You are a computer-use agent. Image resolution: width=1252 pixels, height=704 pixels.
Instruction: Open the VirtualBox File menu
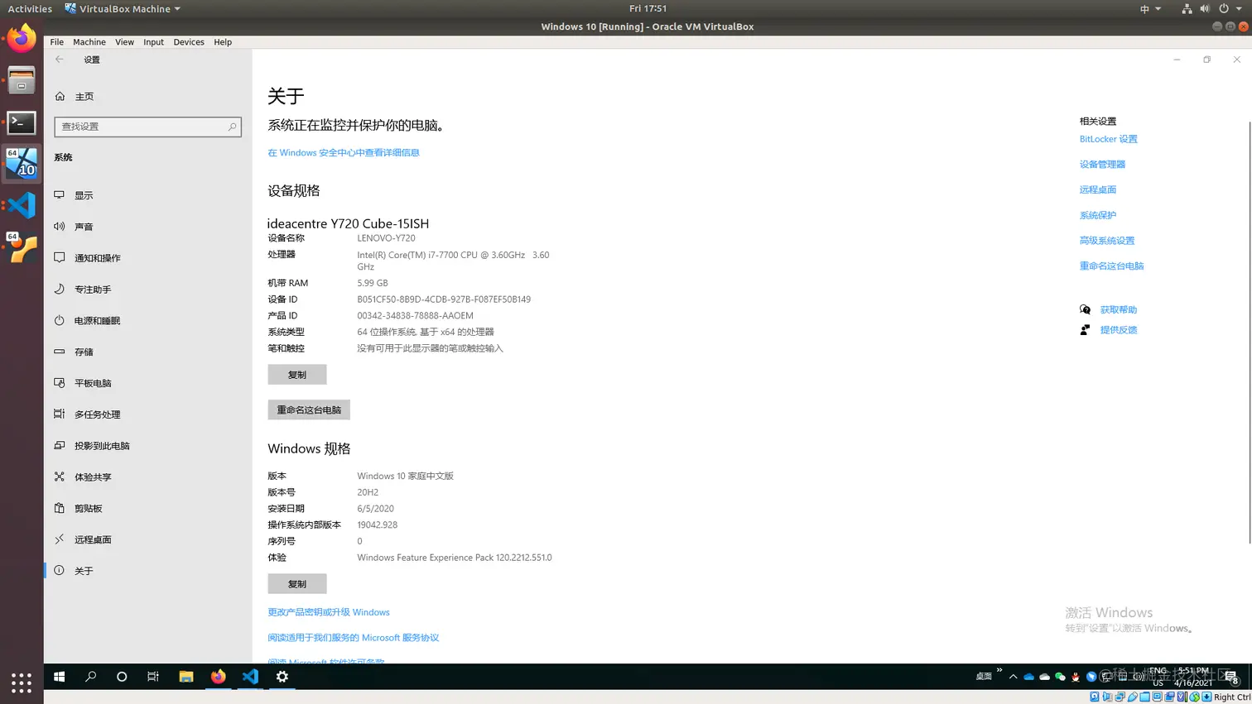coord(56,42)
